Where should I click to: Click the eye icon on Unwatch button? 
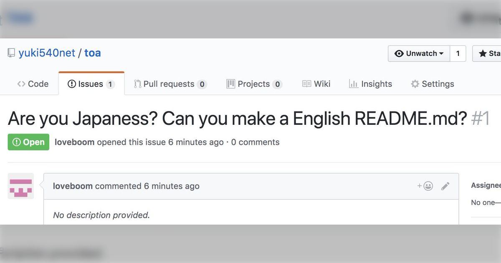(399, 53)
